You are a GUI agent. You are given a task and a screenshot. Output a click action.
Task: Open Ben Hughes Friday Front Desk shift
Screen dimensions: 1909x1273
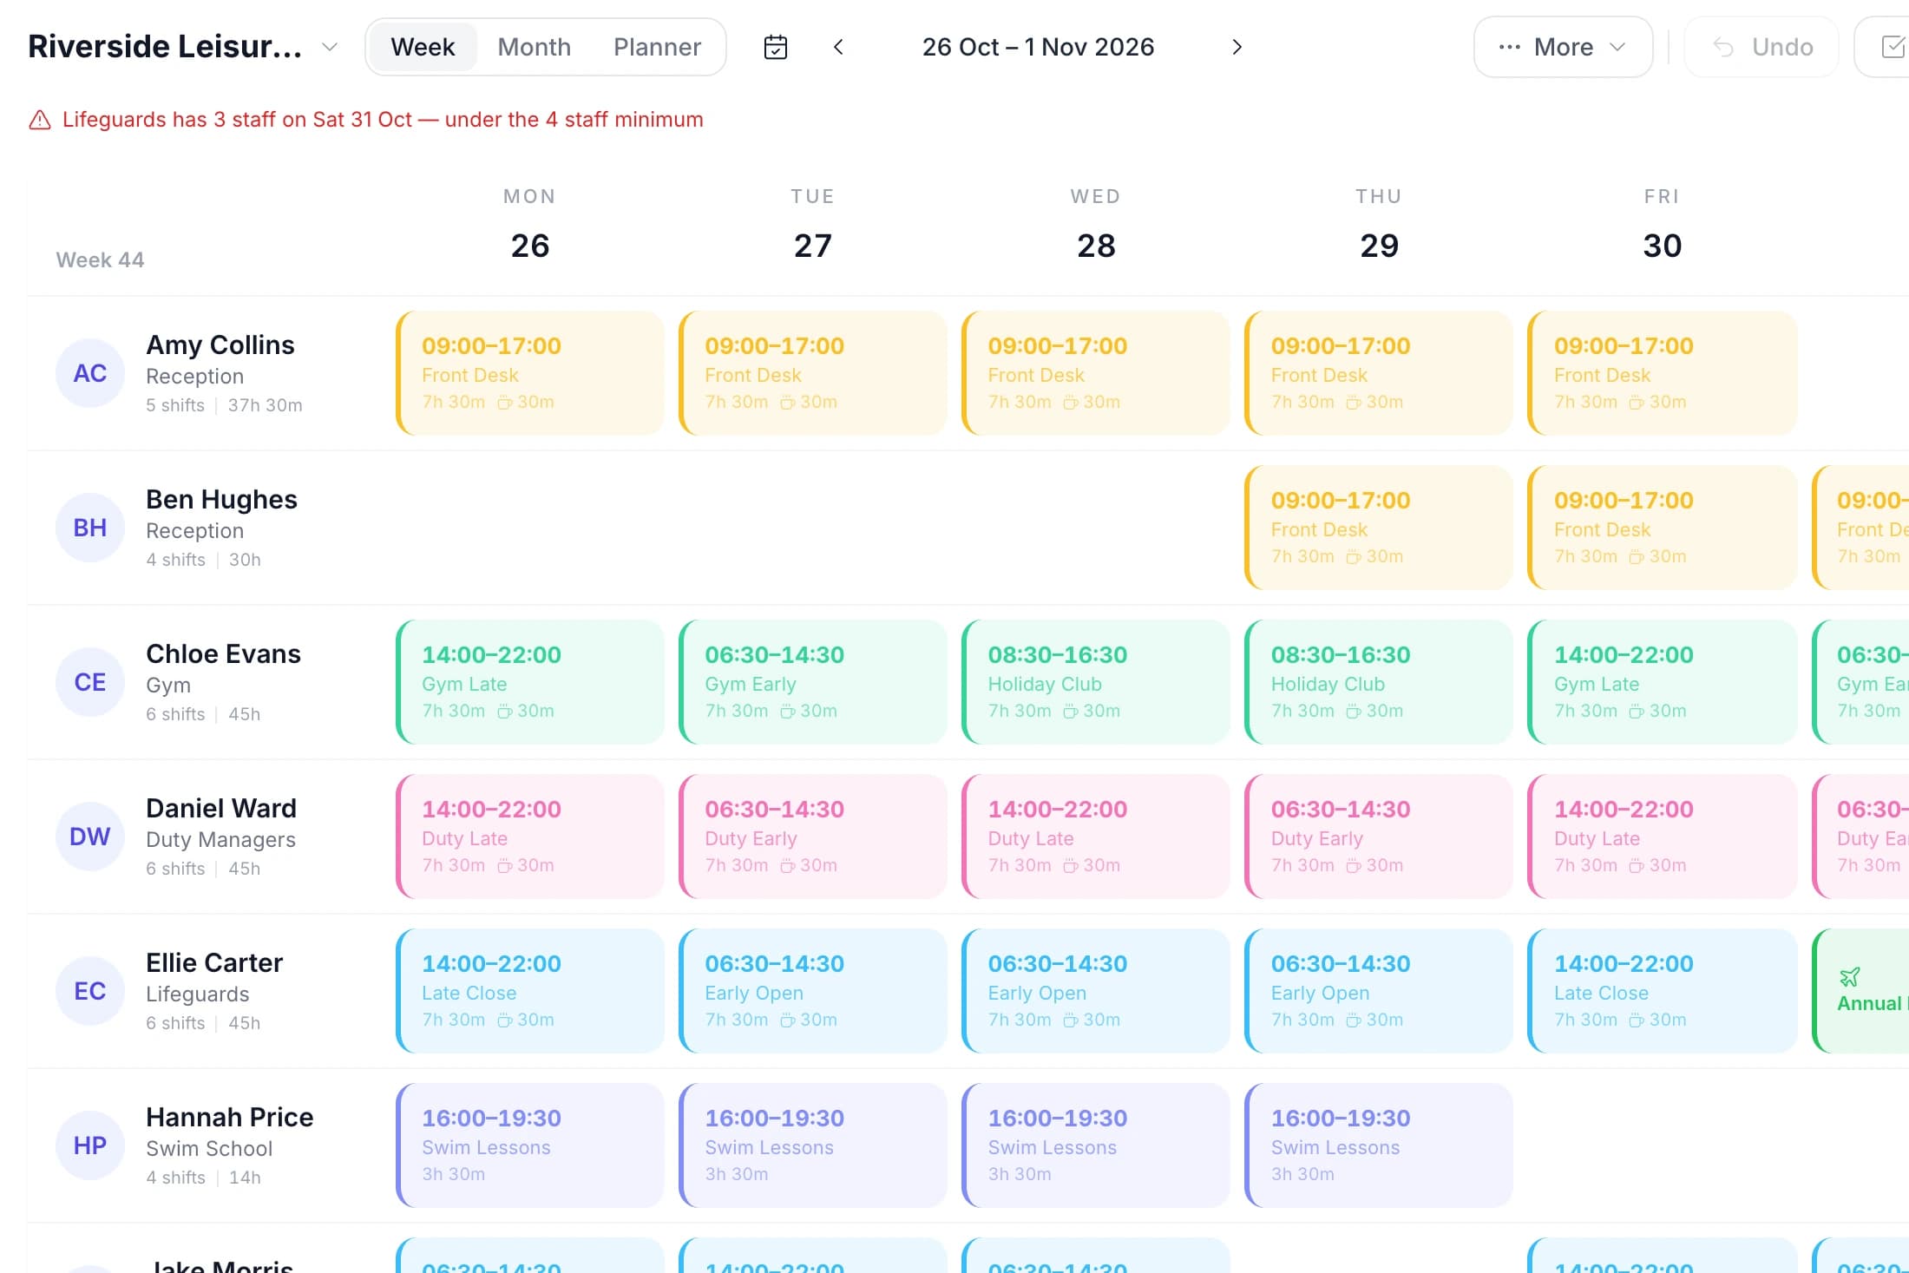point(1662,528)
